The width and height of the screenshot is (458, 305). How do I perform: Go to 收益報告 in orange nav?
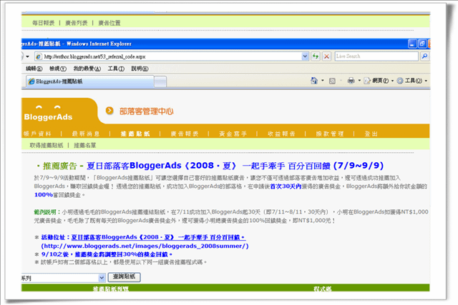[281, 134]
